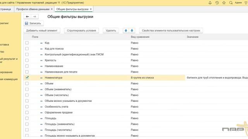Go back with the left arrow
248x139 pixels.
coord(28,17)
